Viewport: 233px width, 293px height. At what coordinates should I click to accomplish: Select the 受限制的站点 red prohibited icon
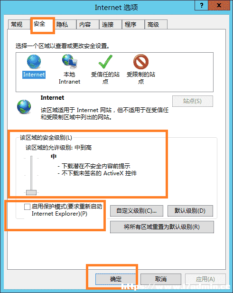pyautogui.click(x=141, y=62)
